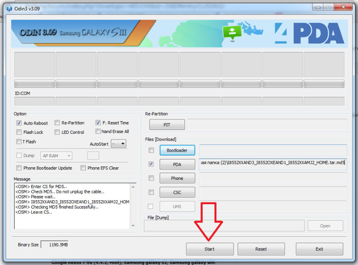This screenshot has width=358, height=265.
Task: Click the File [Dump] path field
Action: (x=224, y=226)
